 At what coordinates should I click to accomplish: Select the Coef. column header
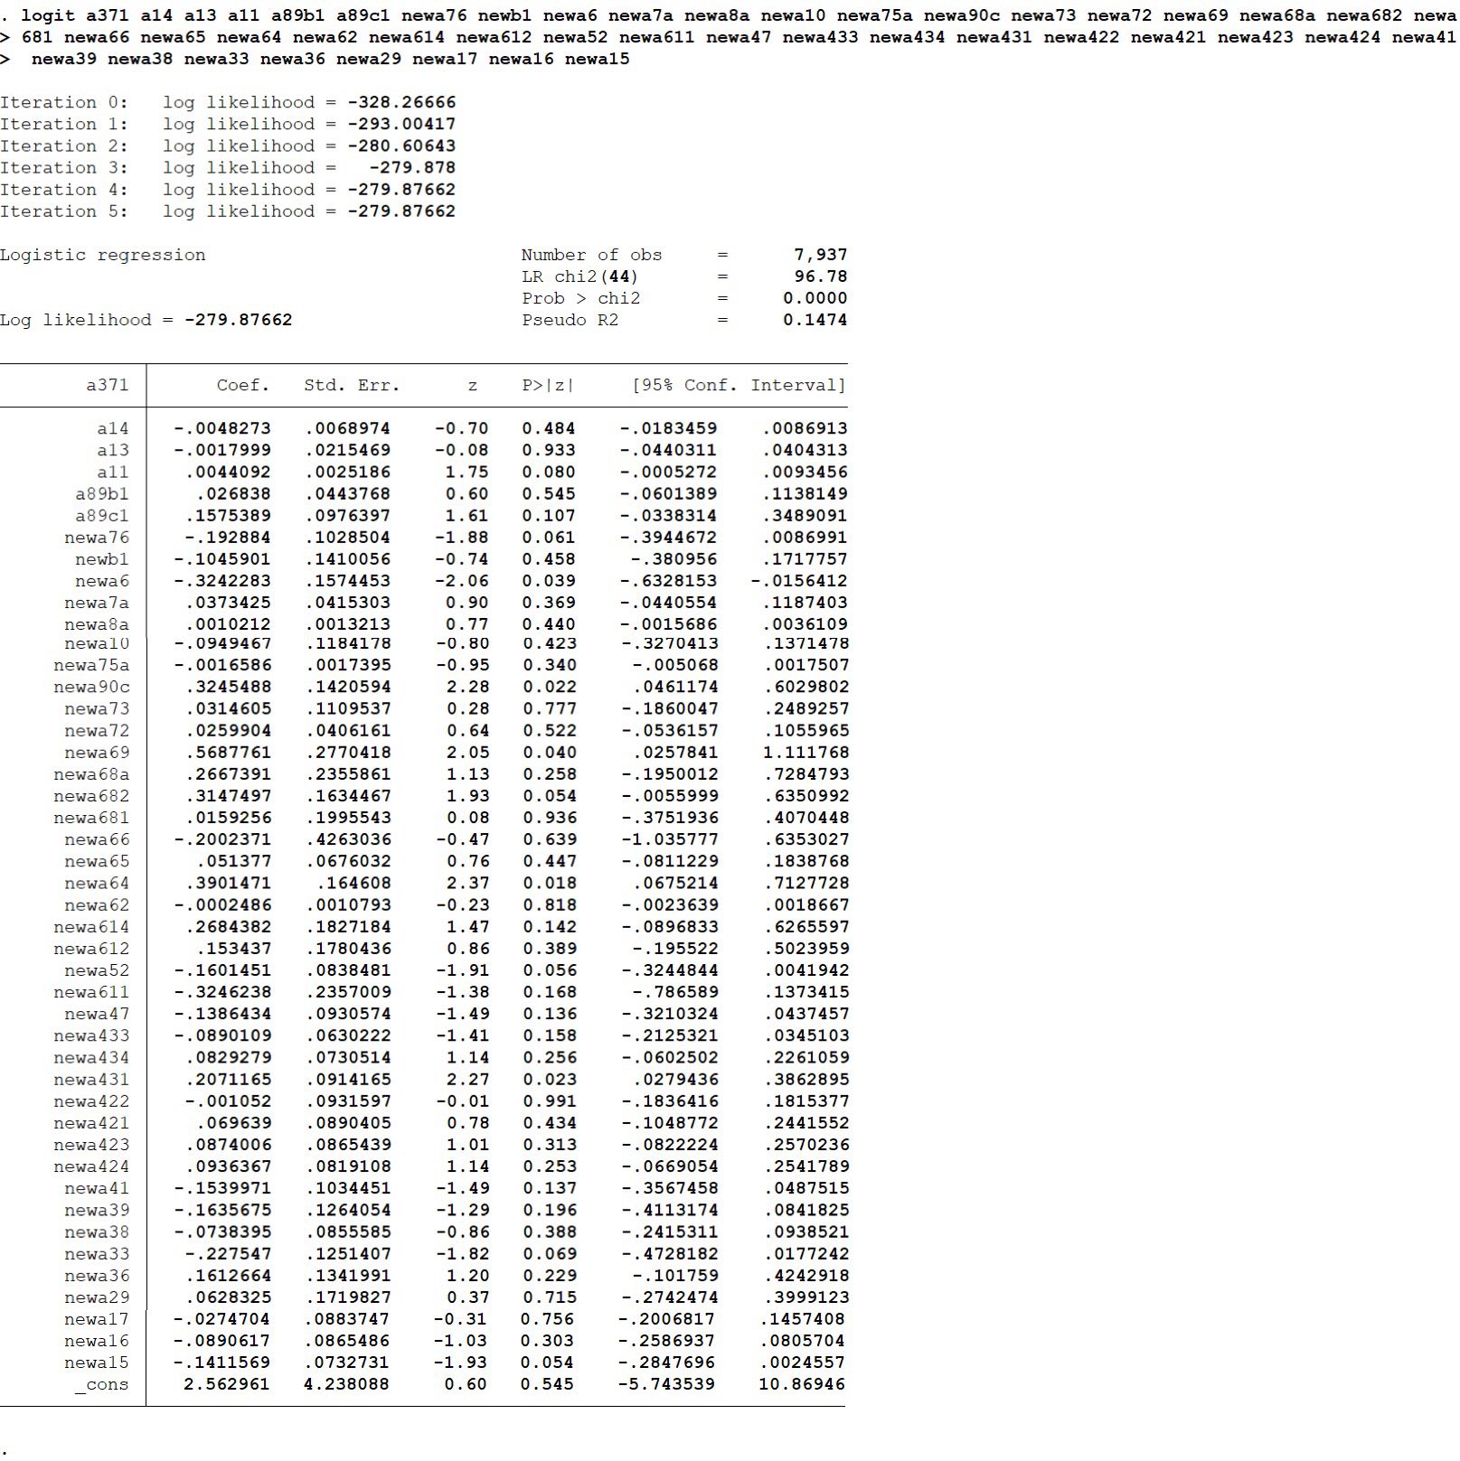(x=243, y=385)
